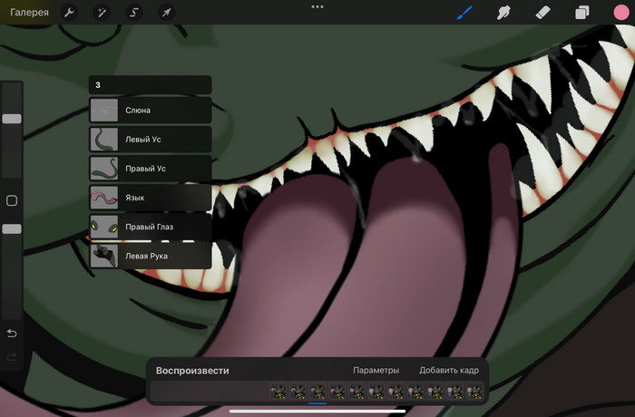Image resolution: width=635 pixels, height=417 pixels.
Task: Choose the Brush tool
Action: click(465, 13)
